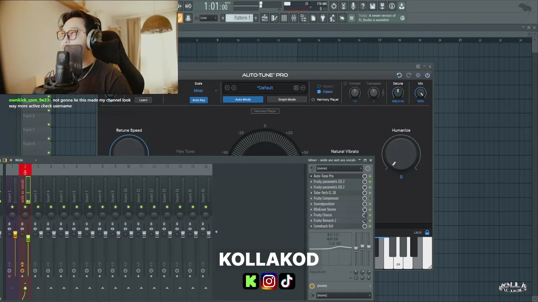Open the Line snap dropdown

(208, 18)
